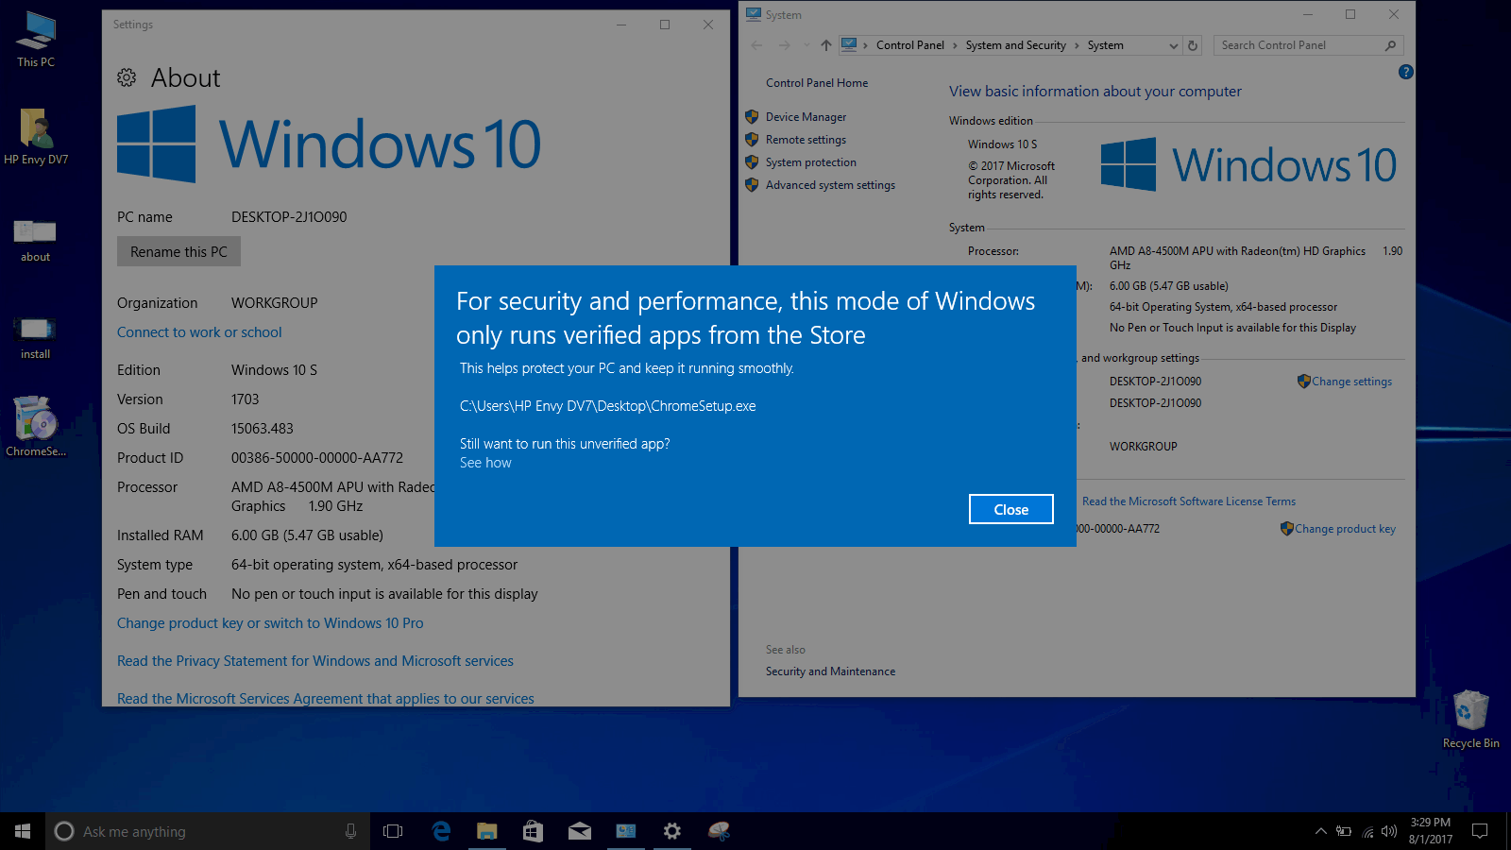Open Remote settings in the System window
1511x850 pixels.
point(806,140)
